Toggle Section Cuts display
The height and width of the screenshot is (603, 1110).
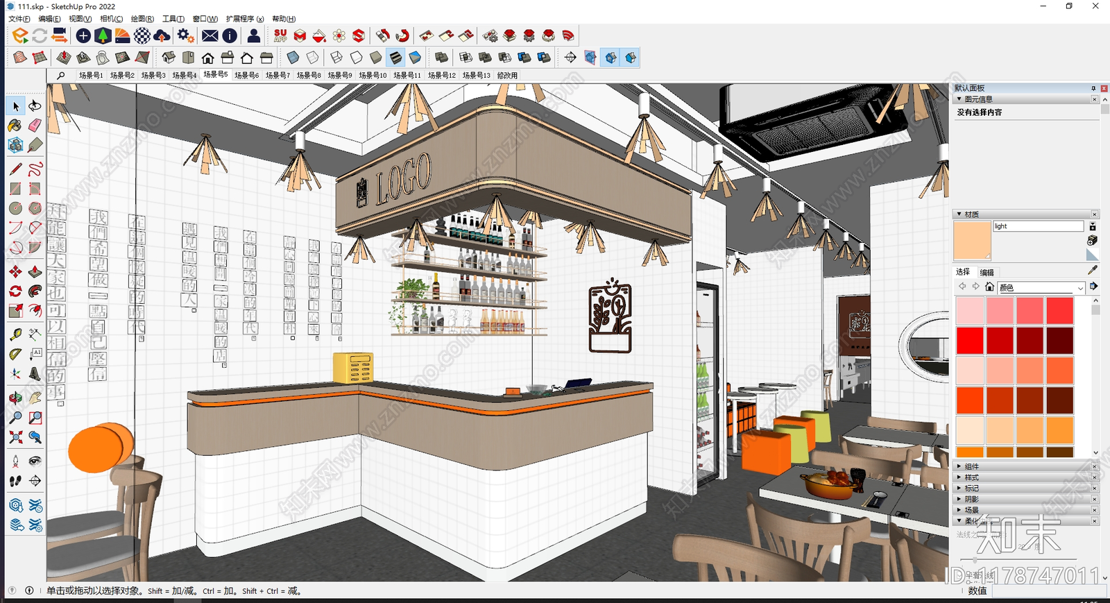[x=610, y=58]
